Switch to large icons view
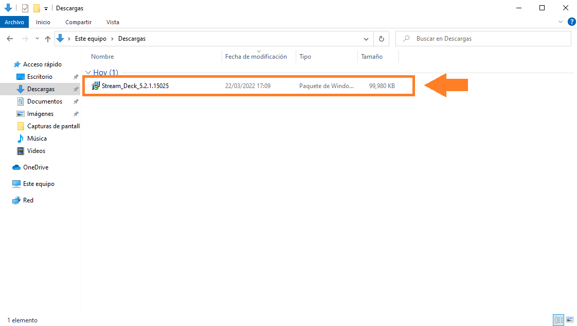The width and height of the screenshot is (577, 326). (x=570, y=320)
